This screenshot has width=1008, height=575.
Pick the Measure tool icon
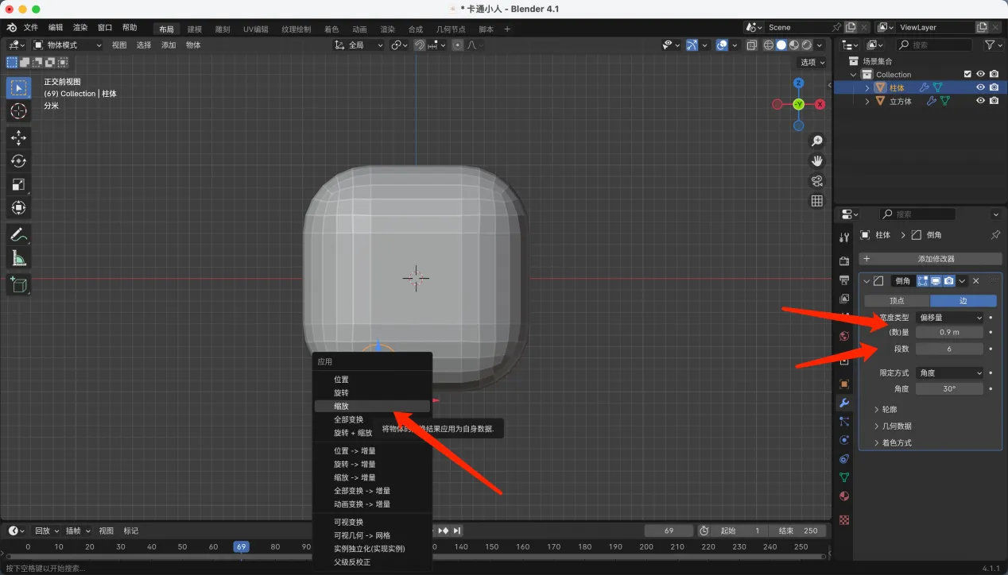click(19, 258)
